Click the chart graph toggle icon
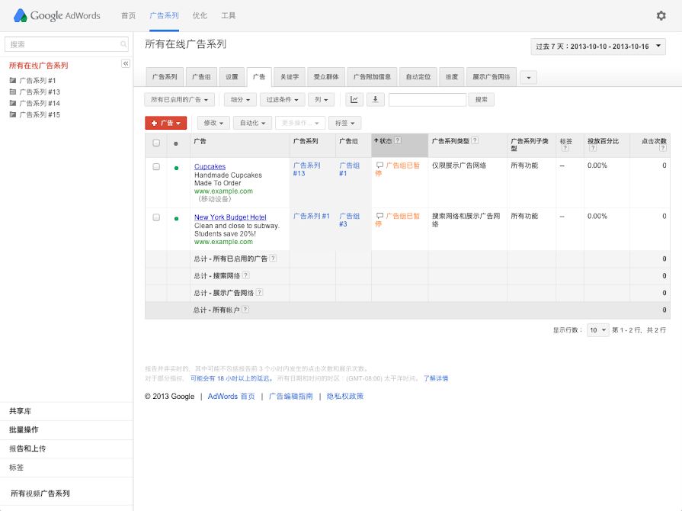Screen dimensions: 682x511 pyautogui.click(x=354, y=99)
